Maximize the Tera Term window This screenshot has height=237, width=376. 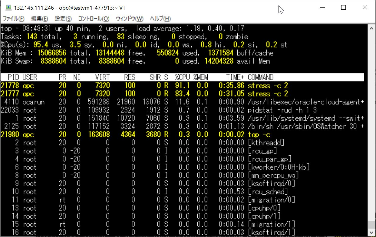click(x=343, y=8)
